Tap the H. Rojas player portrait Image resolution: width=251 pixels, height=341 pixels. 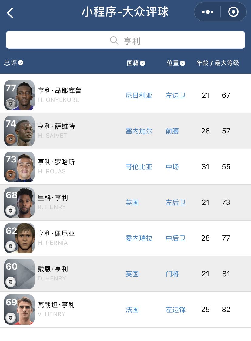click(x=19, y=167)
